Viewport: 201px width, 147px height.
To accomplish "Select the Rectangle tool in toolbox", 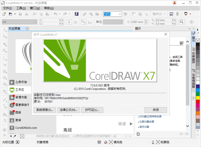I will (x=5, y=71).
